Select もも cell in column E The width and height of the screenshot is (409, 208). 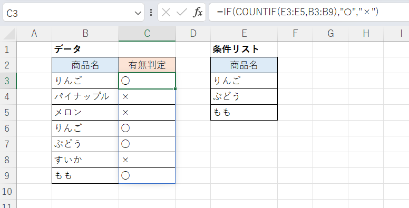click(x=244, y=112)
